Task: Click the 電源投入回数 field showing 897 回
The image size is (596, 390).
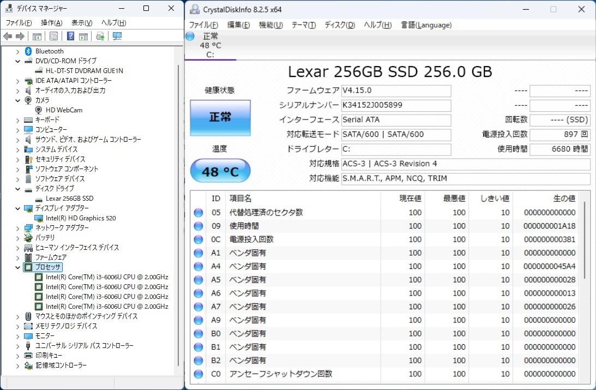Action: (x=560, y=135)
